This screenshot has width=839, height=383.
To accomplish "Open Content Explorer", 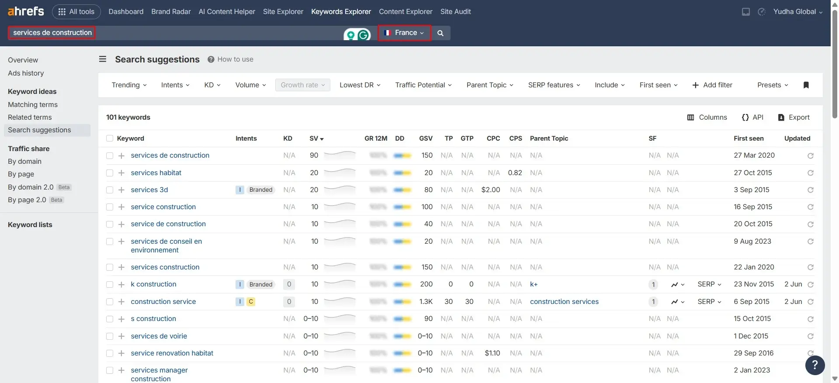I will 406,12.
